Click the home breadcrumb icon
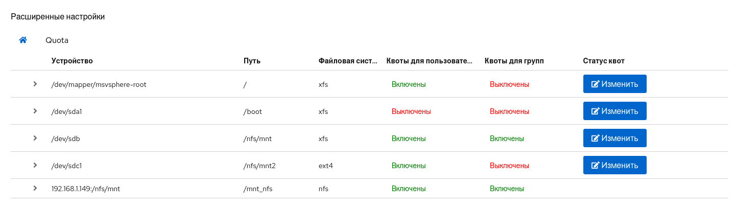 click(x=23, y=40)
